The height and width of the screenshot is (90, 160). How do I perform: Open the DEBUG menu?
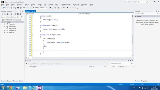(33, 5)
